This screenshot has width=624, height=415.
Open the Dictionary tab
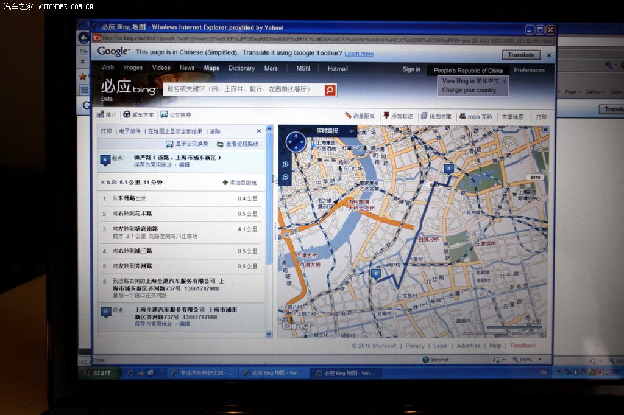click(x=241, y=68)
